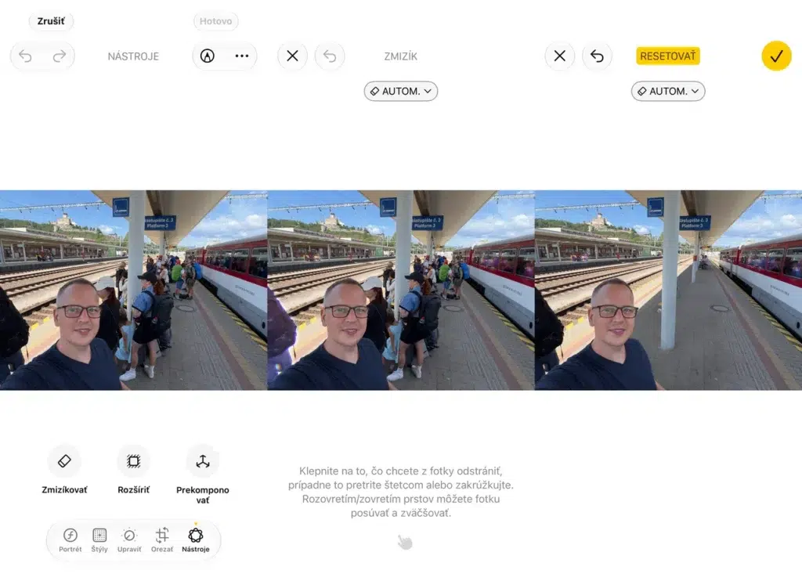Click the yellow Resetovať button

[668, 56]
